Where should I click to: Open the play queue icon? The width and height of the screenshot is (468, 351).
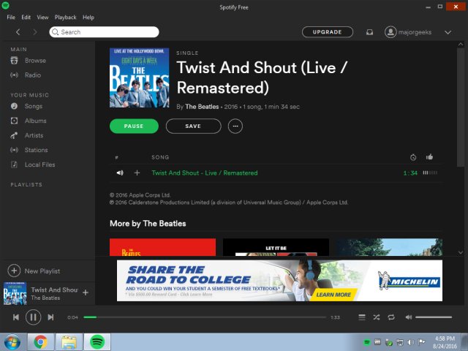tap(362, 317)
